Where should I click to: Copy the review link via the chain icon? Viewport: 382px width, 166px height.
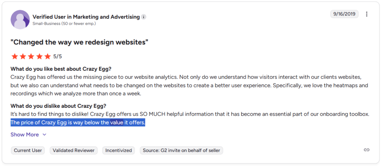(x=367, y=150)
